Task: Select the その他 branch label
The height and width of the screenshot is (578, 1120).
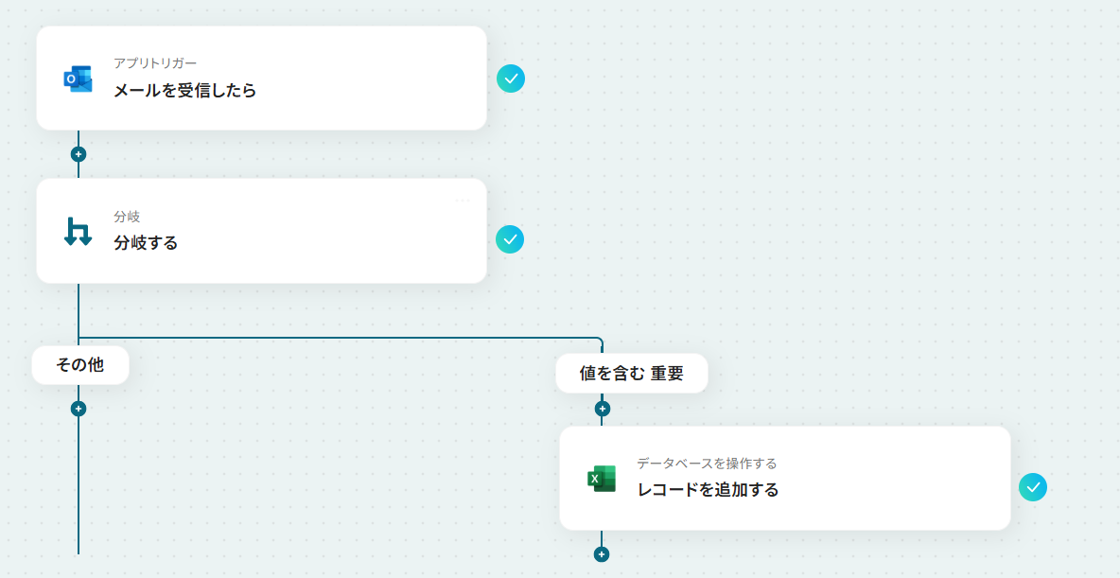Action: point(79,364)
